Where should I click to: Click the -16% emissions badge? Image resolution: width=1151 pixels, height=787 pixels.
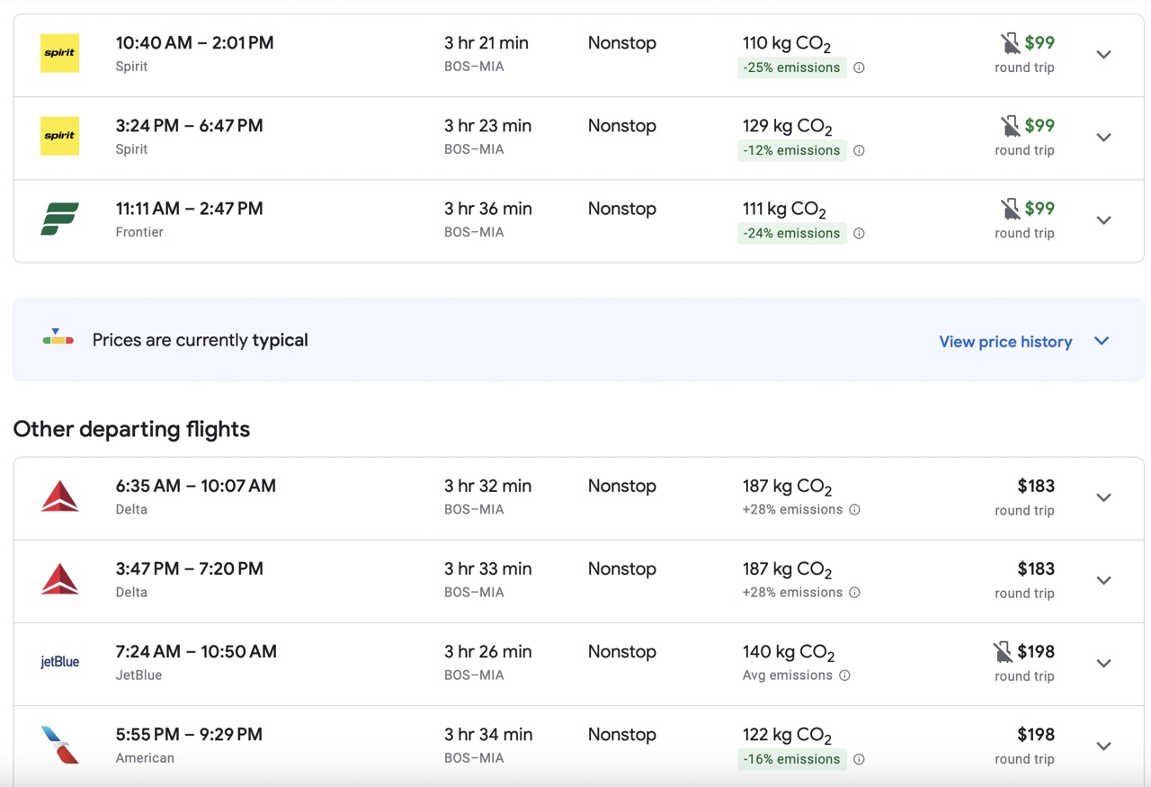pyautogui.click(x=791, y=759)
